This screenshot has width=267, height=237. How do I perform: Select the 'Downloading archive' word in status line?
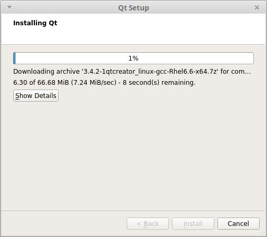click(x=46, y=72)
